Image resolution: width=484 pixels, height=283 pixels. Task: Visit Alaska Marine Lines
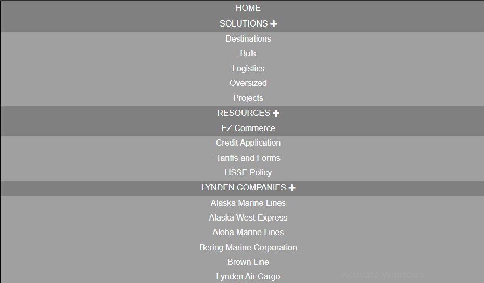248,203
